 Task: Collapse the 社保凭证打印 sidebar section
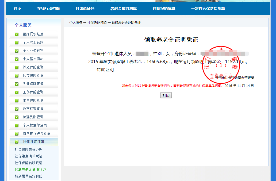[33, 142]
